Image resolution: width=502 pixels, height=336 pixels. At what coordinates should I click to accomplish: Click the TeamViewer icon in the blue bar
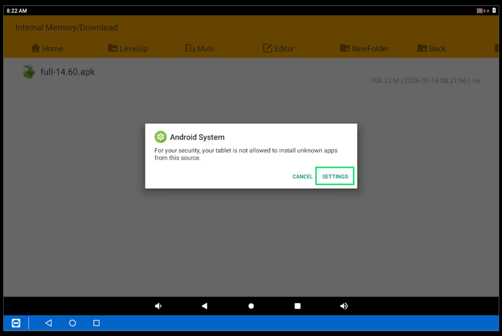point(16,323)
